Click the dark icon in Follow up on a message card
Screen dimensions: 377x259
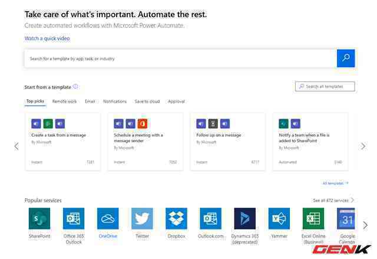[x=213, y=124]
